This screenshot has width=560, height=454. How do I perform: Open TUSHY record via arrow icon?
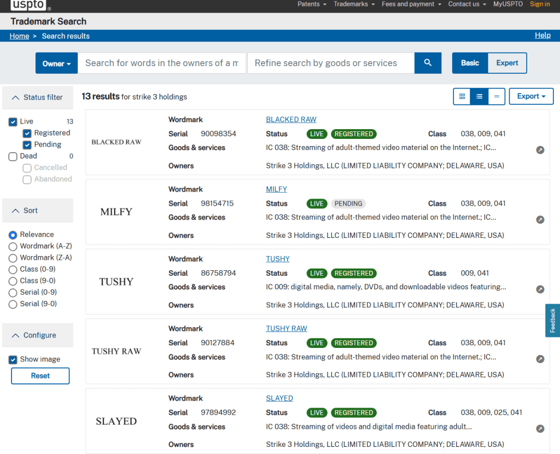coord(540,289)
